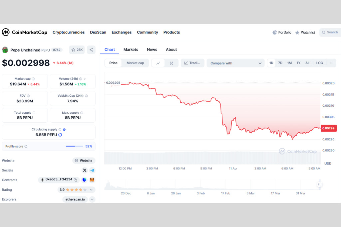Click the share icon button

coord(91,50)
